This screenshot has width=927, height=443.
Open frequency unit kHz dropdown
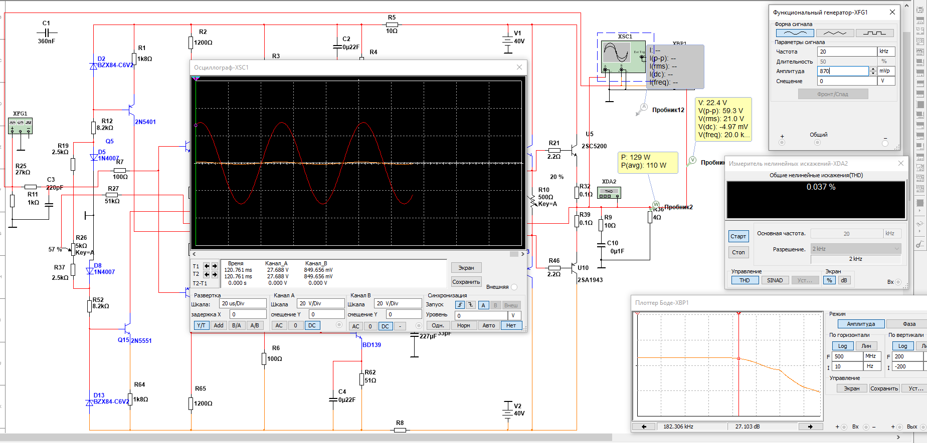[886, 52]
